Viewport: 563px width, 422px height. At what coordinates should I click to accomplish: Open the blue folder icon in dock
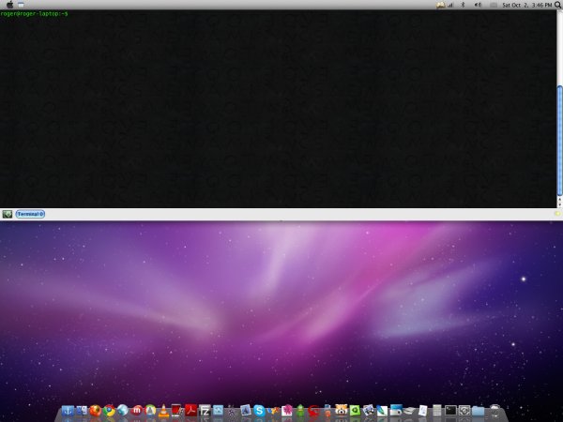[478, 411]
